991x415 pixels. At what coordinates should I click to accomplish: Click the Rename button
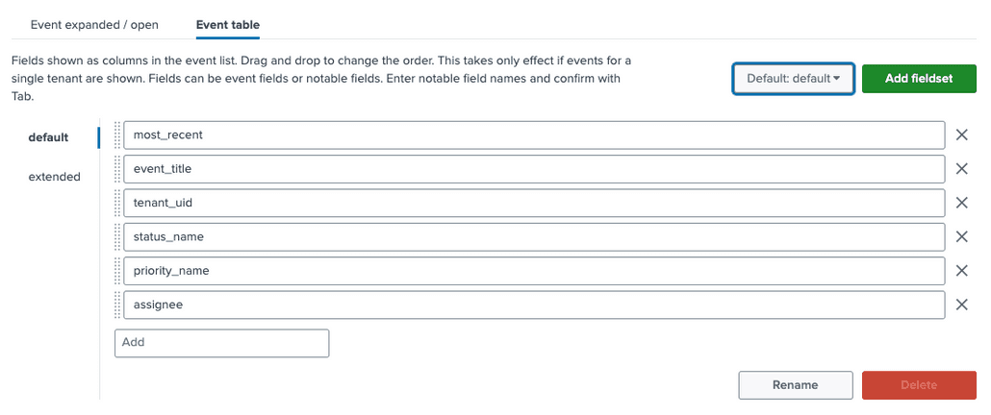point(795,384)
